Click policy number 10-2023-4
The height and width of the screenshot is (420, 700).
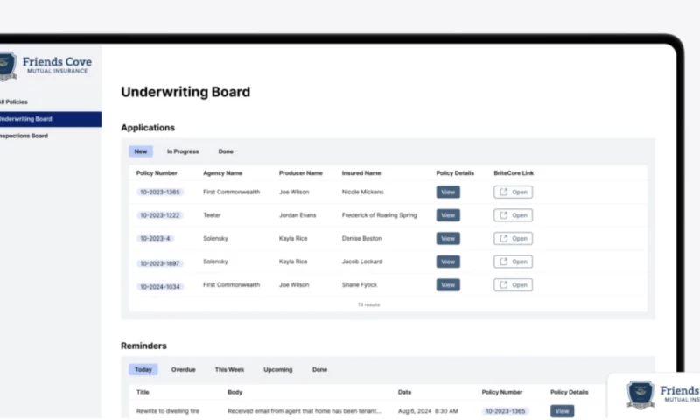(x=155, y=238)
